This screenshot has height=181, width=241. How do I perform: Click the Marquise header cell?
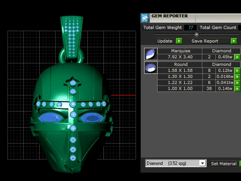click(x=180, y=51)
